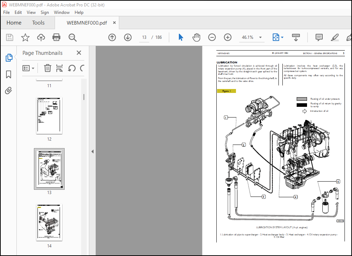Select the highlighter pen tool

pyautogui.click(x=335, y=37)
